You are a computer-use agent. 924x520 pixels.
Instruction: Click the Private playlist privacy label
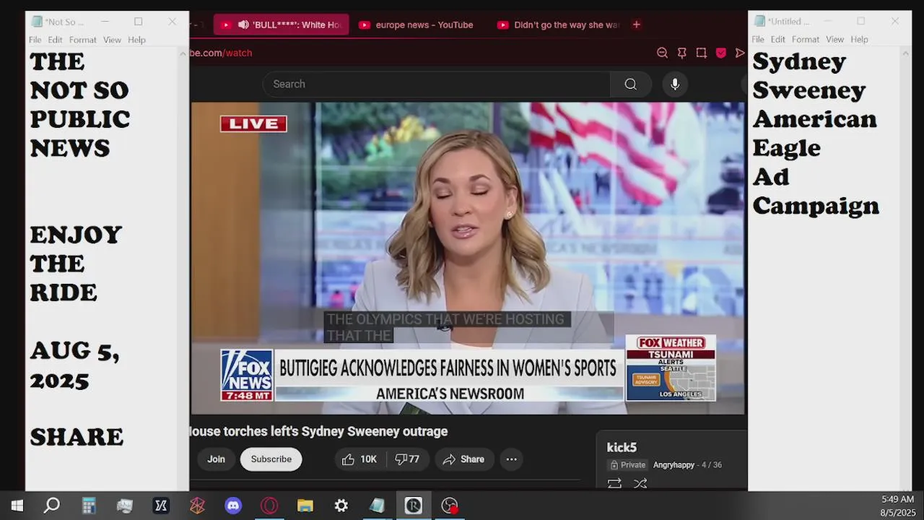click(x=627, y=465)
